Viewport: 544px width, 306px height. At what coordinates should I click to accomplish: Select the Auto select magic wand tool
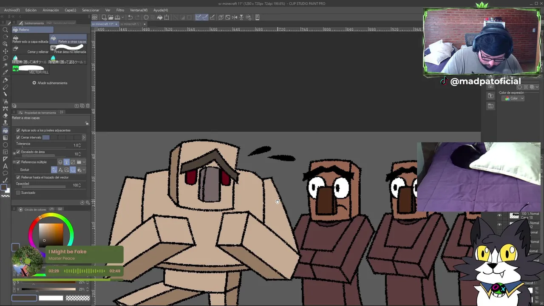click(x=5, y=65)
